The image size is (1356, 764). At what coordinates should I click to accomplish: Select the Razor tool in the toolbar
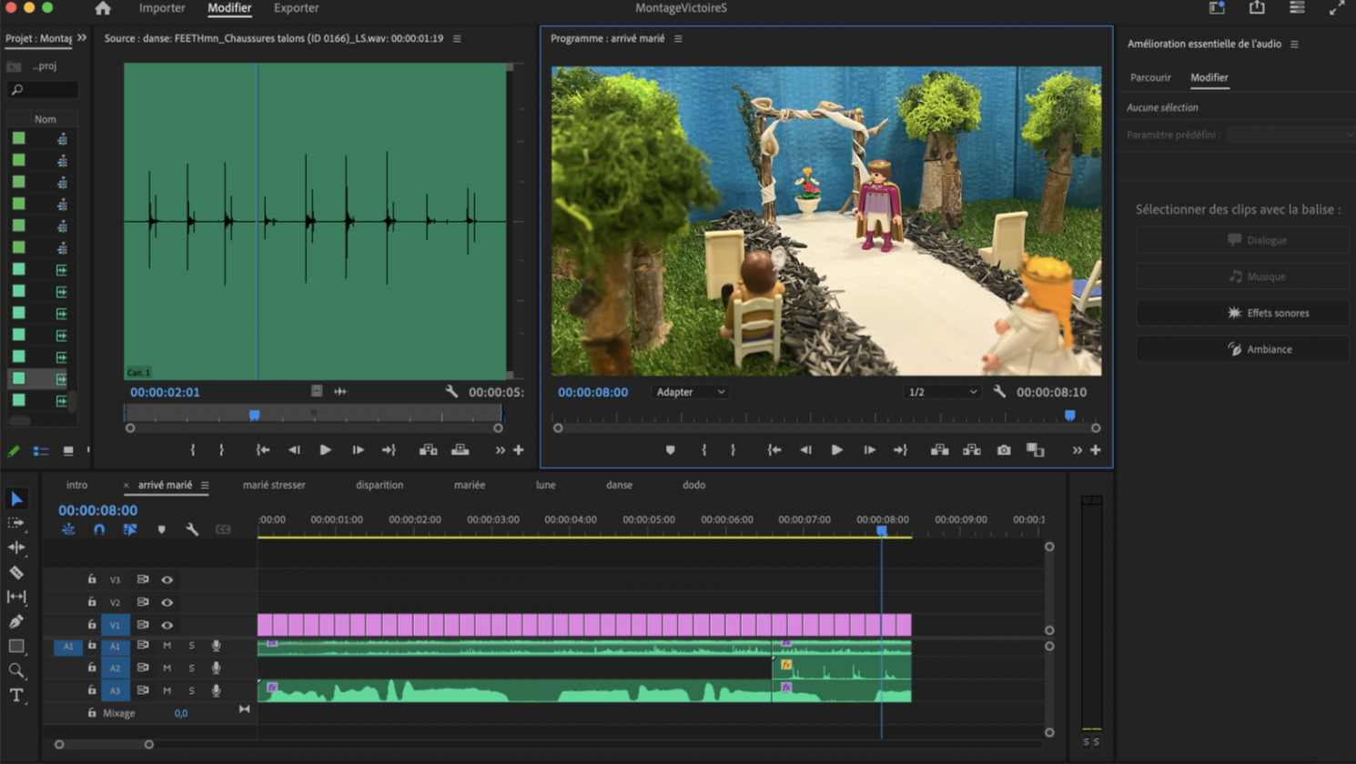(x=16, y=572)
